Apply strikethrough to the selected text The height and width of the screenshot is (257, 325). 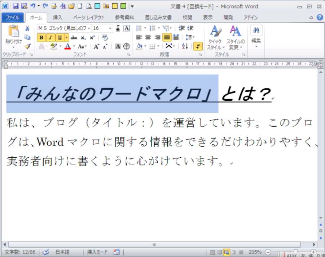tap(74, 37)
